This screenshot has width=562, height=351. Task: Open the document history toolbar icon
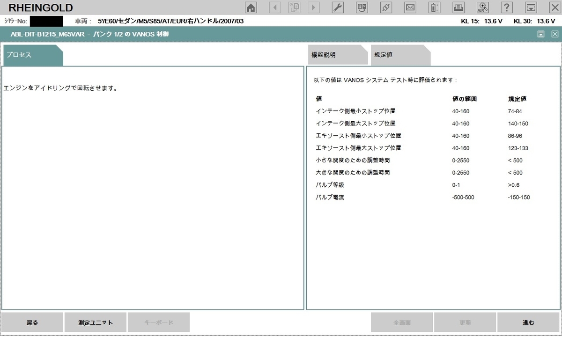click(x=294, y=7)
